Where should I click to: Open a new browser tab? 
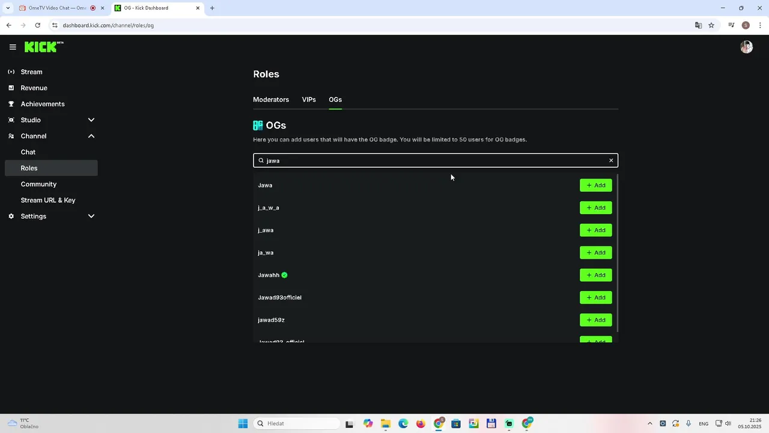(x=212, y=8)
